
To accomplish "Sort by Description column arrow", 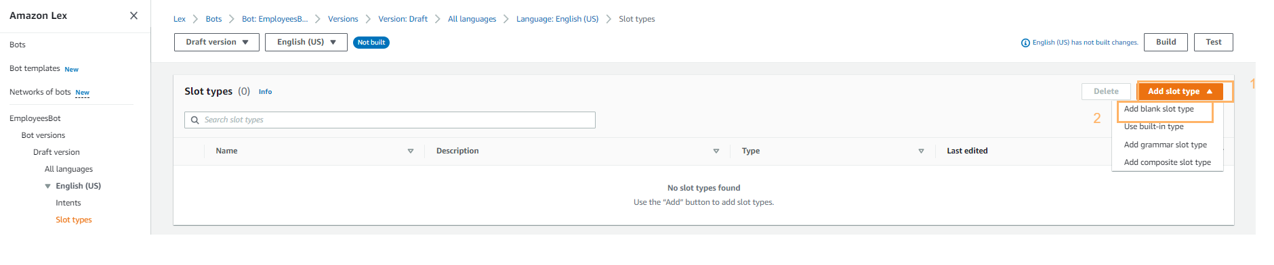I will pyautogui.click(x=716, y=151).
